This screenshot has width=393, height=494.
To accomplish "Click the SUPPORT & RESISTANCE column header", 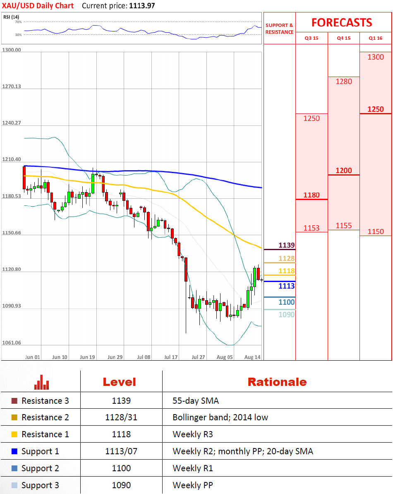I will (279, 29).
